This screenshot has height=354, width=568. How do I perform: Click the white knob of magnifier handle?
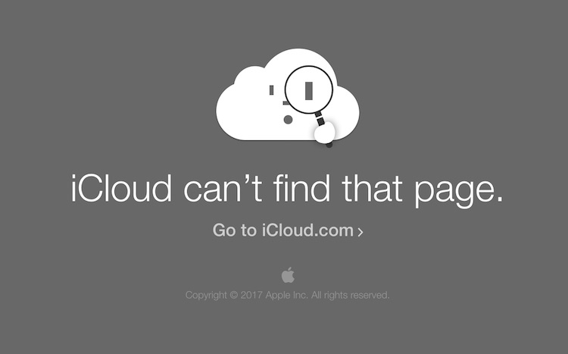pos(325,133)
